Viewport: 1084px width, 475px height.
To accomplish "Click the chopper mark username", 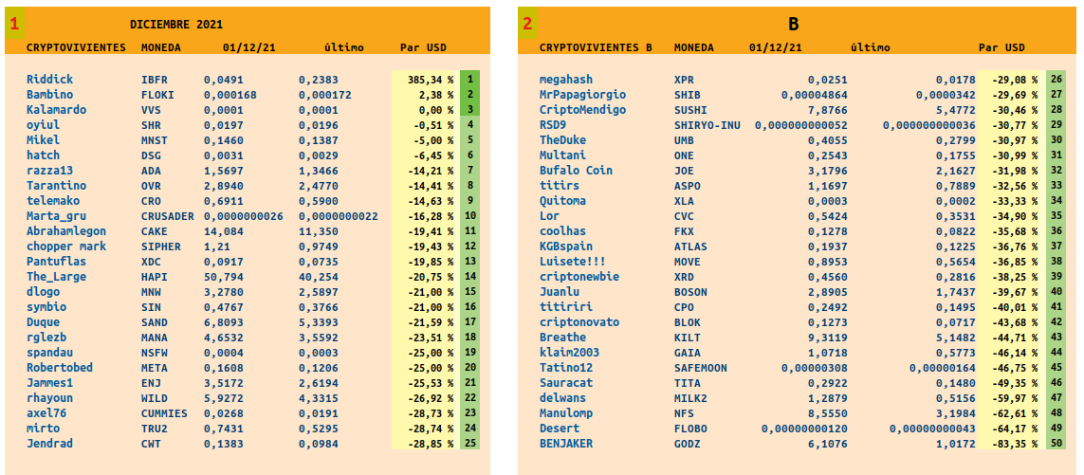I will coord(66,247).
